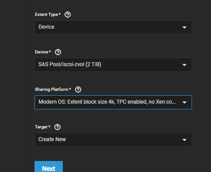This screenshot has height=172, width=211.
Task: Click the Sharing Platform field label
Action: pos(53,90)
